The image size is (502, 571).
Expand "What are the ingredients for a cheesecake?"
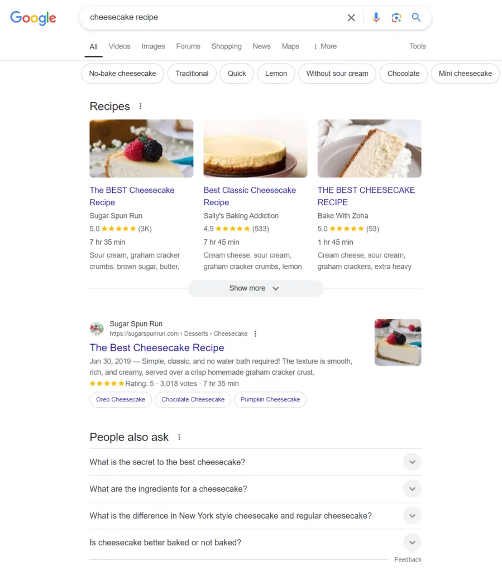click(412, 489)
